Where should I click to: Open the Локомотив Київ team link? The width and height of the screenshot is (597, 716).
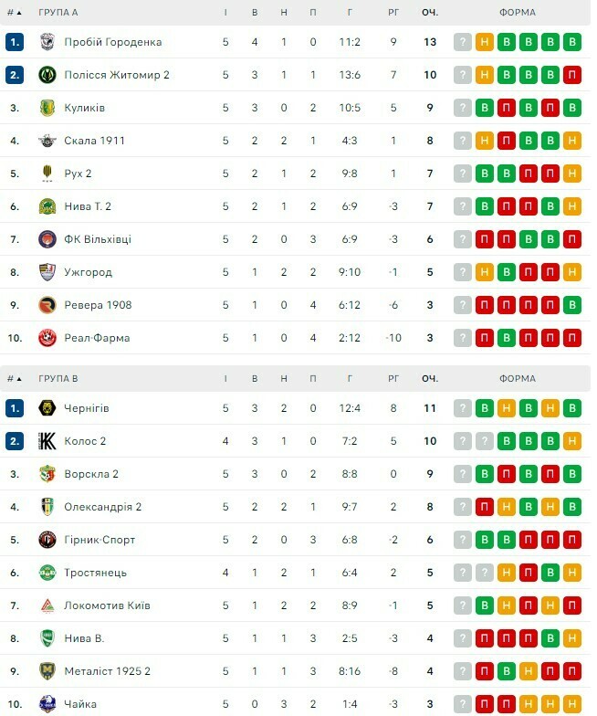point(107,605)
